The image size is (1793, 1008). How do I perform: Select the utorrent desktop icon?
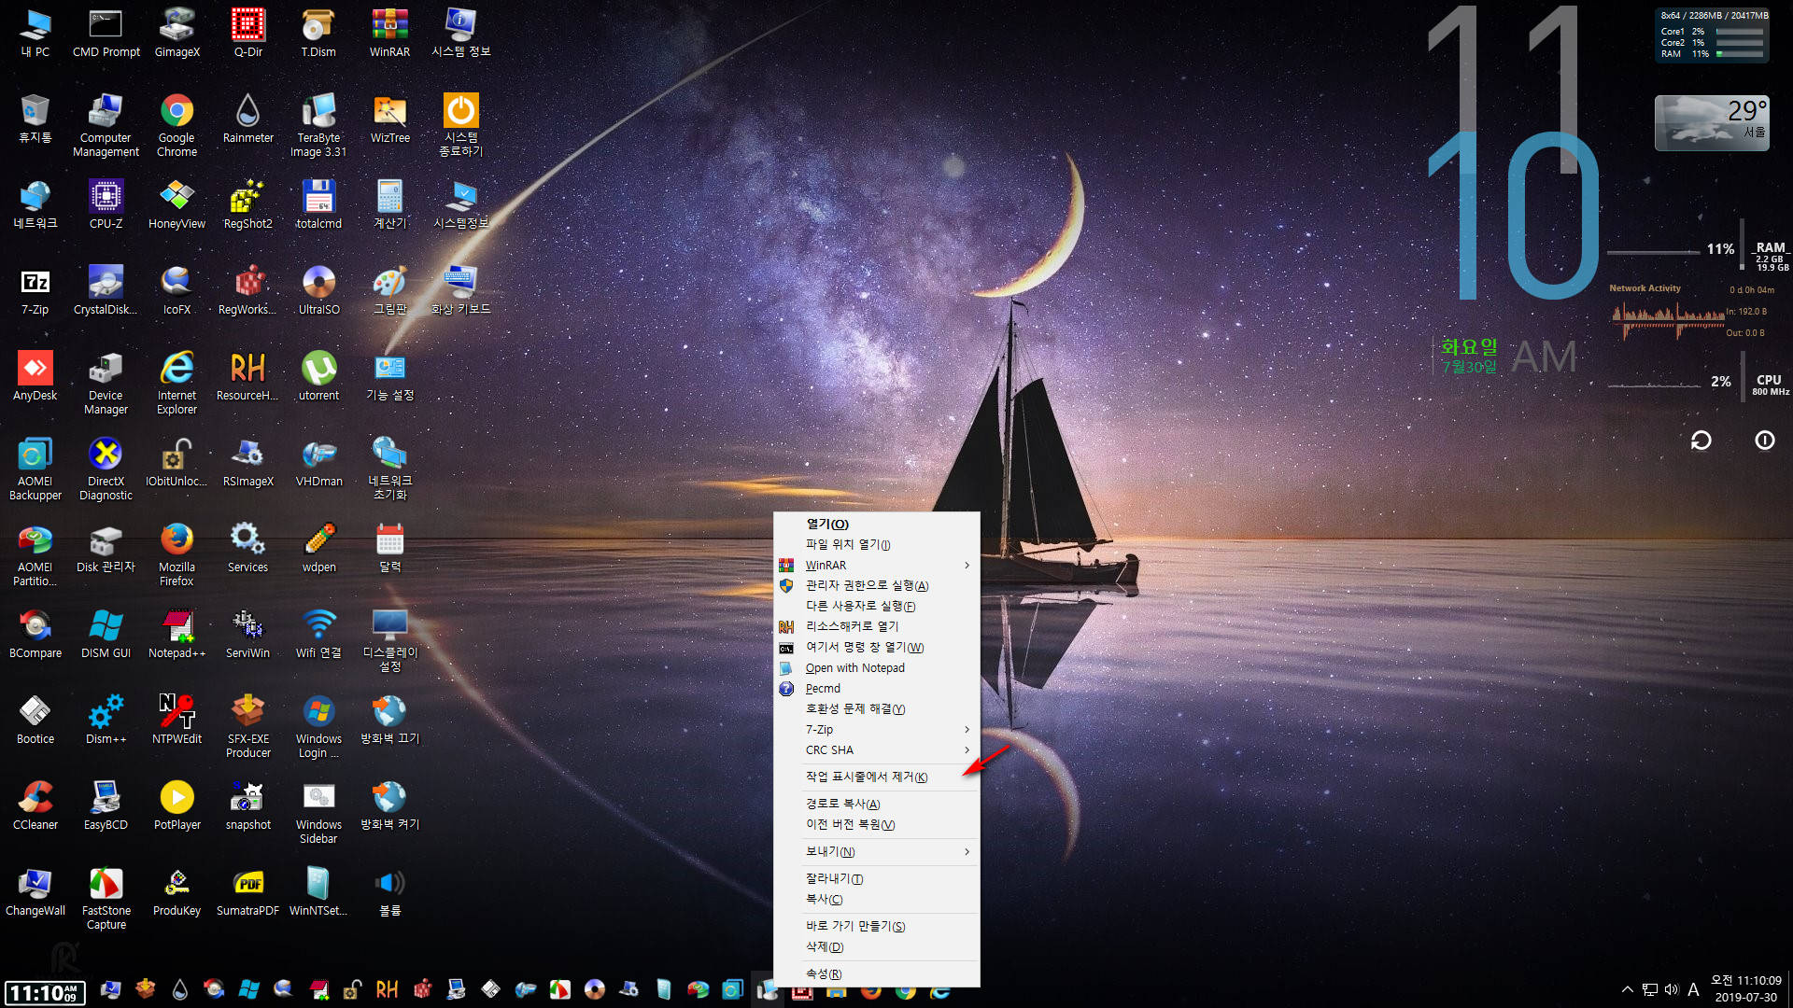[x=318, y=376]
